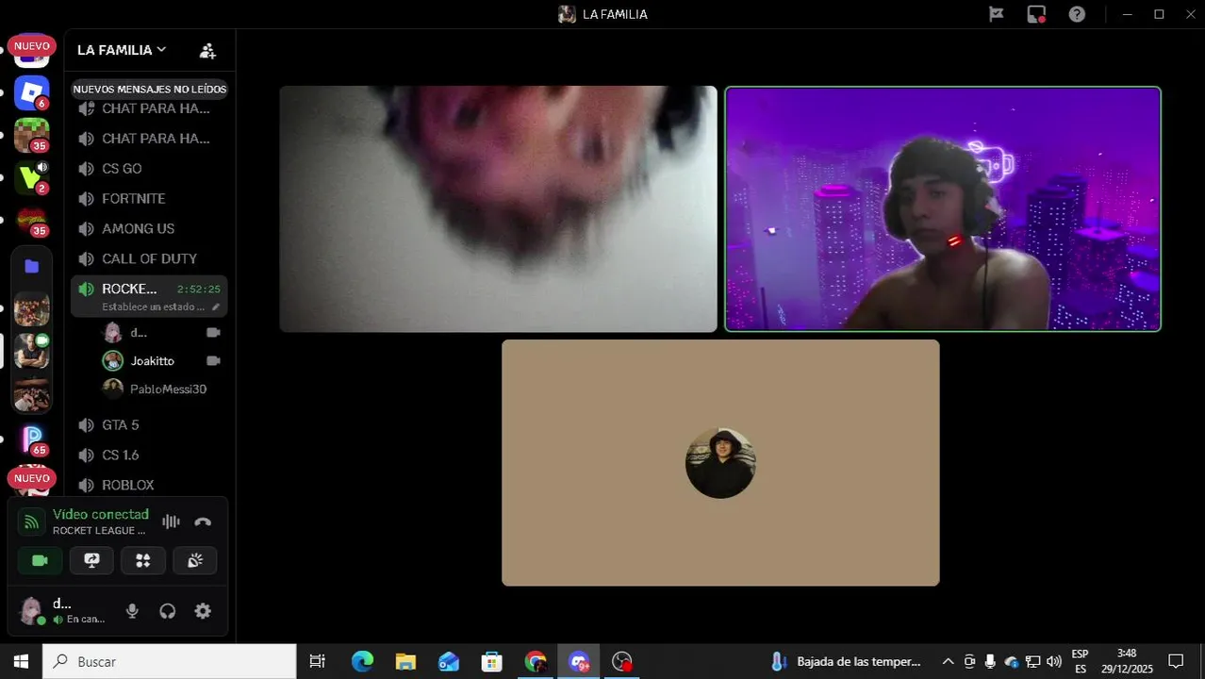The image size is (1205, 679).
Task: Click camera icon next to Joakitto
Action: (213, 361)
